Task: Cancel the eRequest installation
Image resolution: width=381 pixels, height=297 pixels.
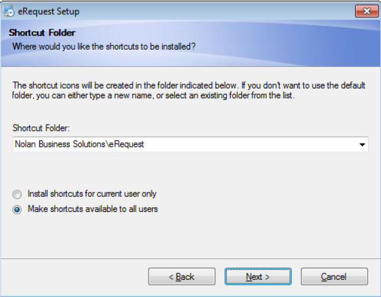Action: (x=334, y=277)
